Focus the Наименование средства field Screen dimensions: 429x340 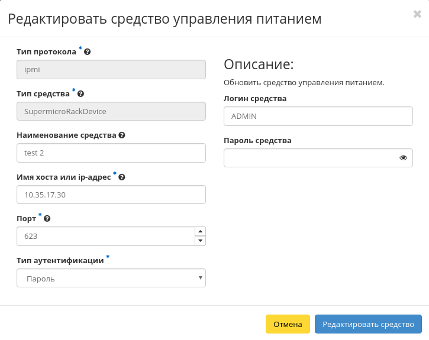point(111,153)
